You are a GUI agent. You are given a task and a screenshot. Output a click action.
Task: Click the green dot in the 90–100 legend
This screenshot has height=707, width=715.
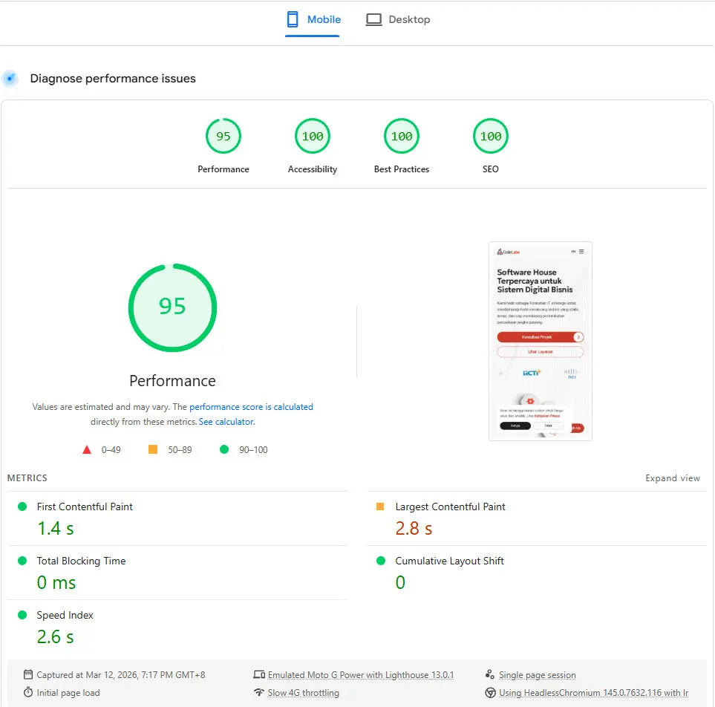coord(223,449)
